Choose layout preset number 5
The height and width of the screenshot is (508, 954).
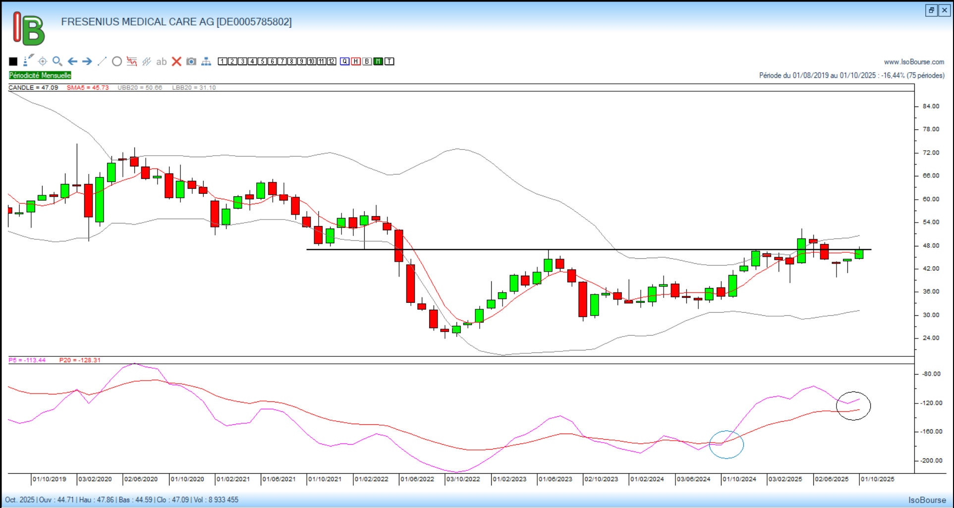(x=262, y=61)
